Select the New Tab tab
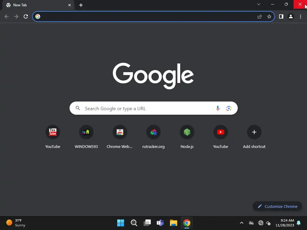 coord(38,5)
